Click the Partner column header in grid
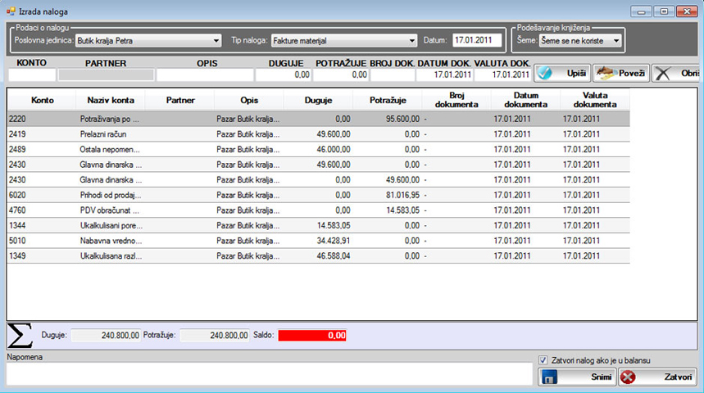The height and width of the screenshot is (393, 704). 180,100
